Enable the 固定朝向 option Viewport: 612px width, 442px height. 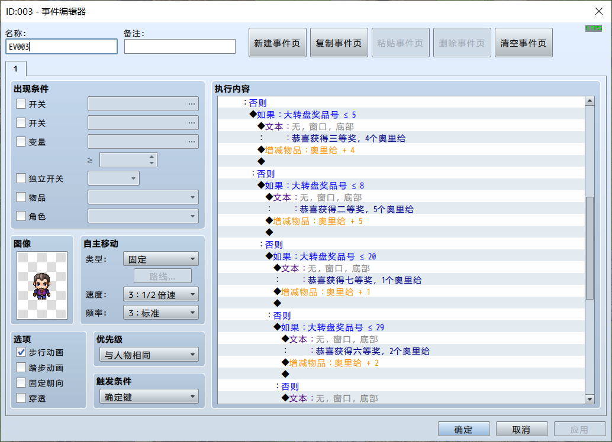21,383
